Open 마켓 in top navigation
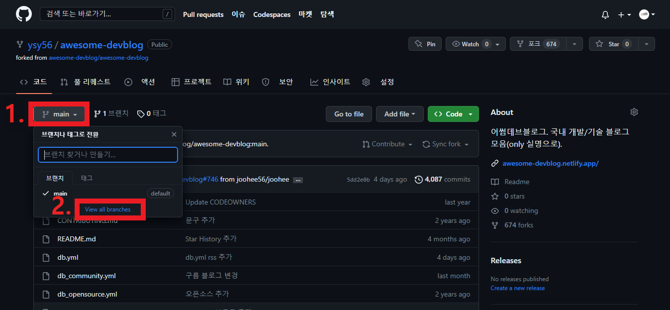The image size is (670, 310). pos(305,14)
